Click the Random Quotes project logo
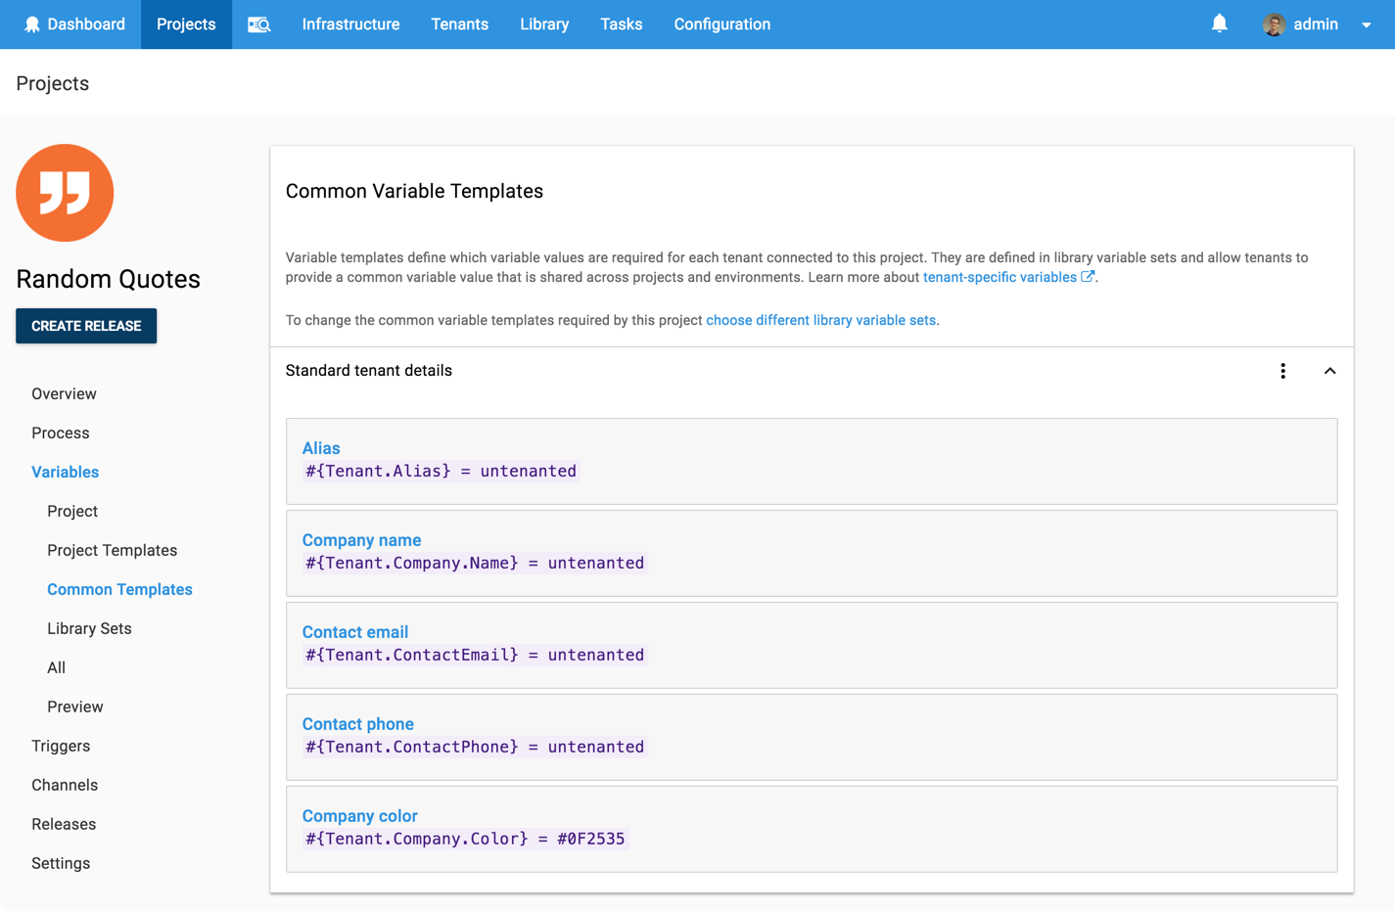The image size is (1395, 911). point(65,193)
